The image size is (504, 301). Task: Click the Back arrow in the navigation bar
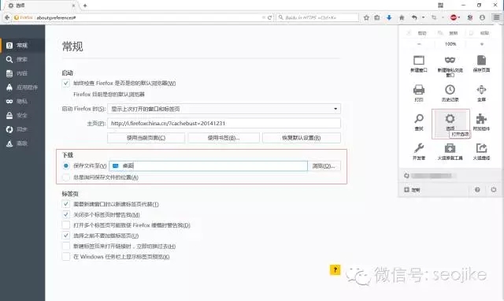[x=7, y=17]
